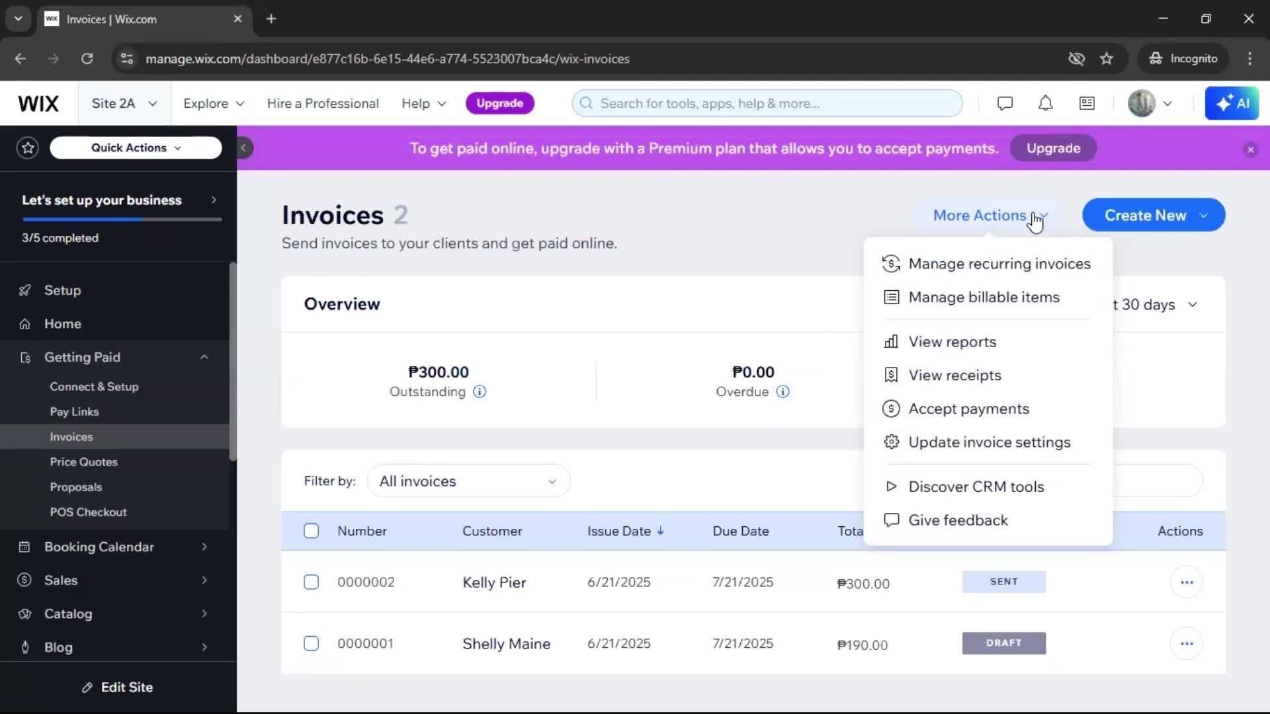
Task: Select all invoices with header checkbox
Action: (311, 531)
